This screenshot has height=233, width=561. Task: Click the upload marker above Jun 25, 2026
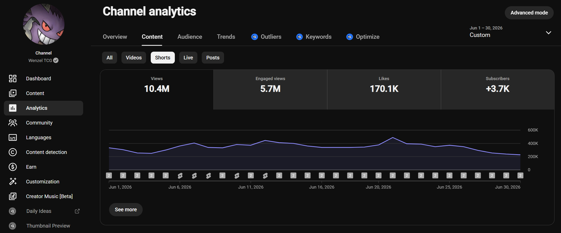pos(449,176)
